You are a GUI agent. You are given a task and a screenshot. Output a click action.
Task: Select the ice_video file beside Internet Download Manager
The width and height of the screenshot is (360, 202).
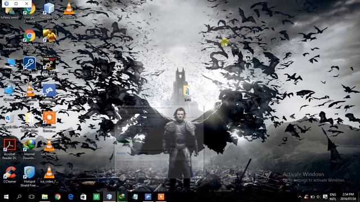[49, 148]
